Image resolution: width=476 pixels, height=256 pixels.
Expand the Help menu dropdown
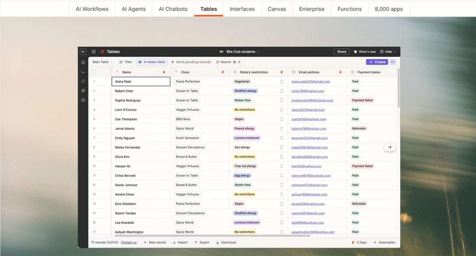388,52
